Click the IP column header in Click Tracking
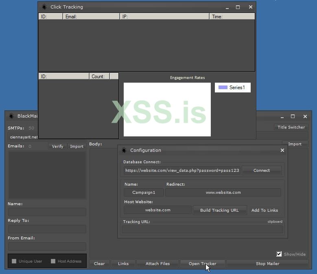 point(164,17)
